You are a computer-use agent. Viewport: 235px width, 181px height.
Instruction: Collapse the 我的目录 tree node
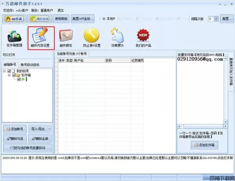coord(4,71)
